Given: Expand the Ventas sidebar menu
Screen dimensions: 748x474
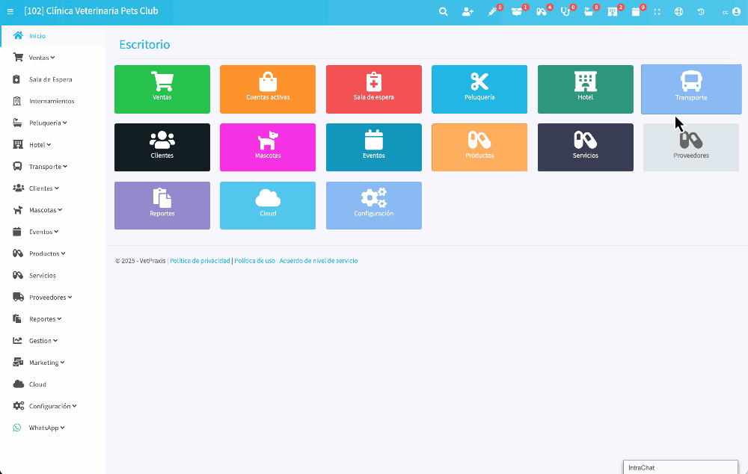Looking at the screenshot, I should pos(41,58).
